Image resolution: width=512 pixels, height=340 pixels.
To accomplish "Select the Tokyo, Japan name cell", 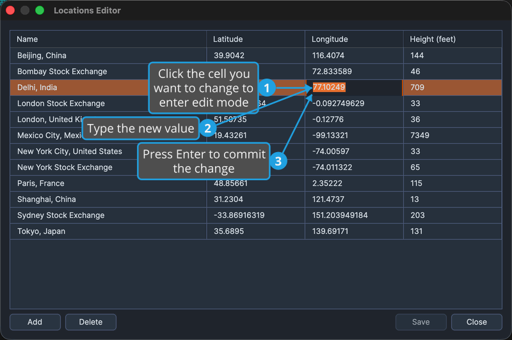I will [108, 231].
